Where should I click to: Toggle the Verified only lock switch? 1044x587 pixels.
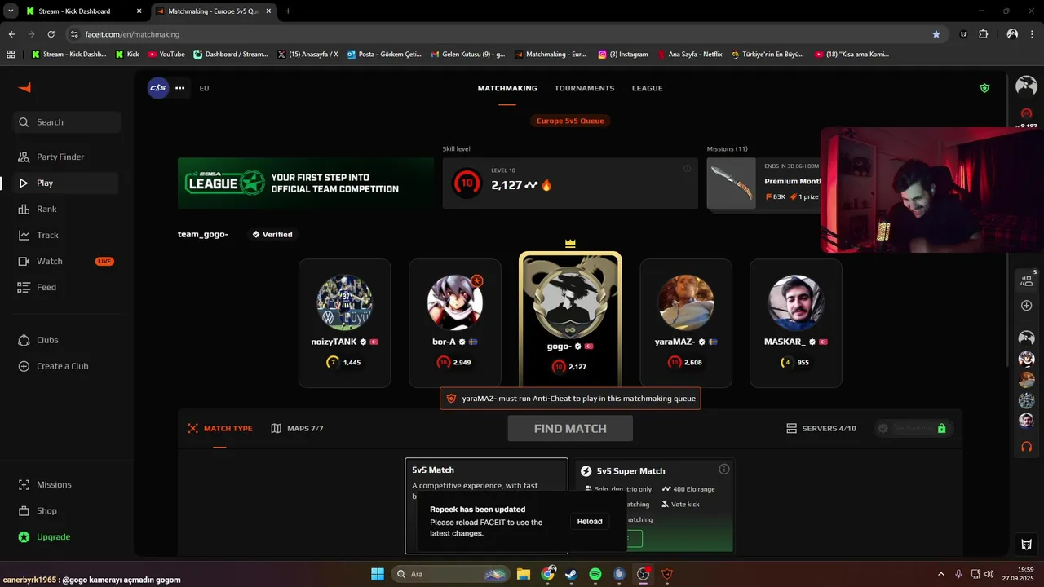[913, 428]
